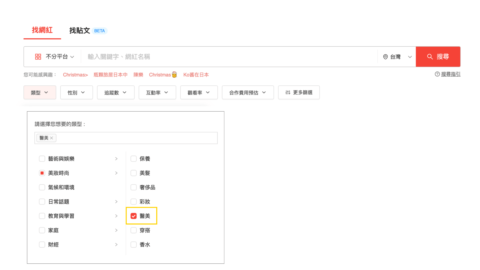Open the 台灣 region dropdown
The image size is (480, 270).
click(x=397, y=57)
